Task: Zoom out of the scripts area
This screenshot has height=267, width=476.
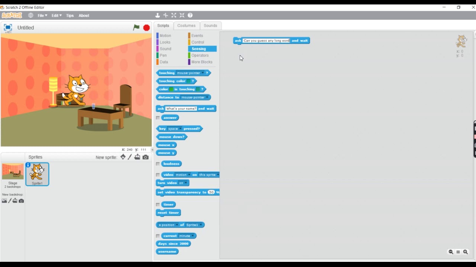Action: [x=451, y=252]
